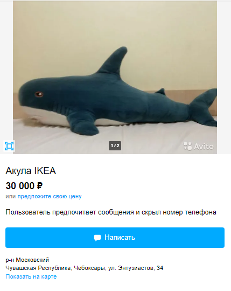Click the ruble currency symbol
Screen dimensions: 231x291
pyautogui.click(x=40, y=186)
